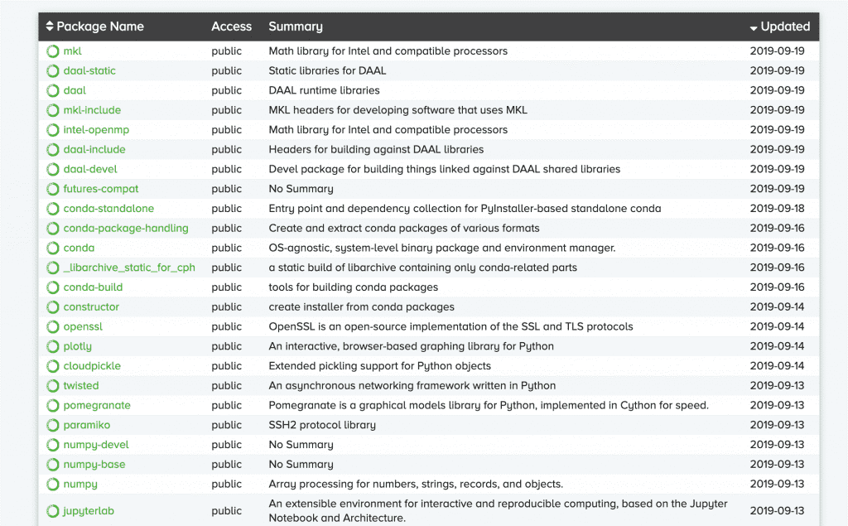Image resolution: width=848 pixels, height=526 pixels.
Task: Open the cloudpickle package
Action: pyautogui.click(x=92, y=366)
